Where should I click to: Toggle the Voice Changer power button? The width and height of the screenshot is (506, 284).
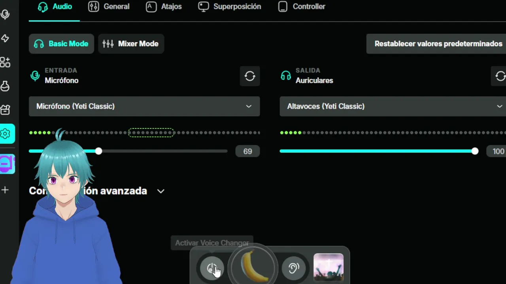tap(212, 268)
